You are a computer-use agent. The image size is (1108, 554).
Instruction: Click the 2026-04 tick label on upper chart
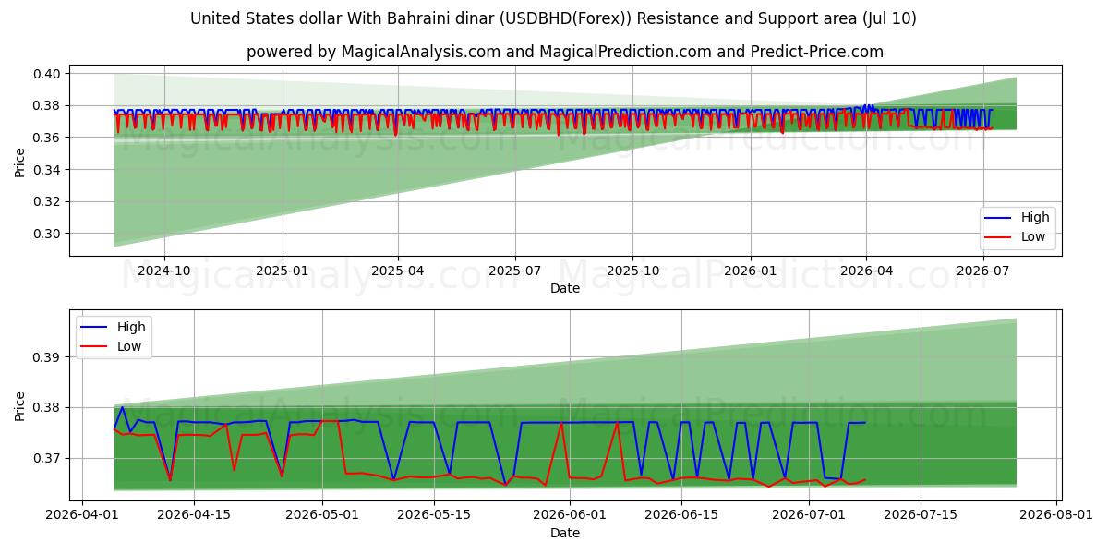click(866, 271)
